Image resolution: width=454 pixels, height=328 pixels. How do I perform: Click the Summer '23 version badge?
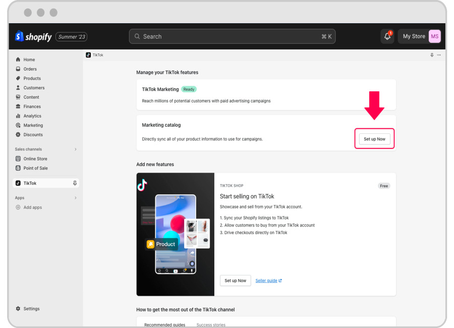click(72, 36)
